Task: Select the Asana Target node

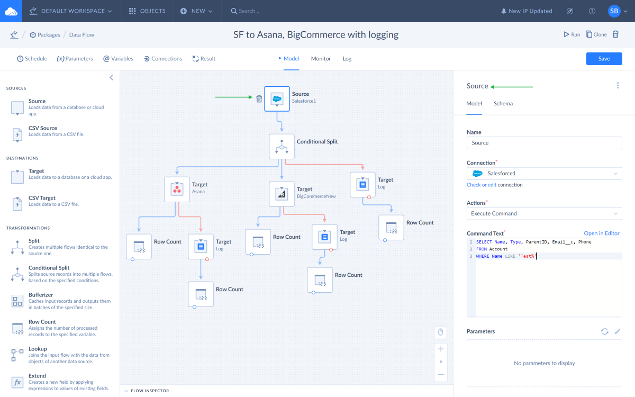Action: point(177,189)
